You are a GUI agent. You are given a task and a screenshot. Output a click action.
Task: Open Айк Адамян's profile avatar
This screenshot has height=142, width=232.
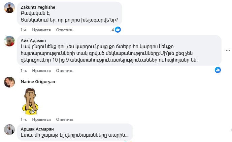(9, 41)
